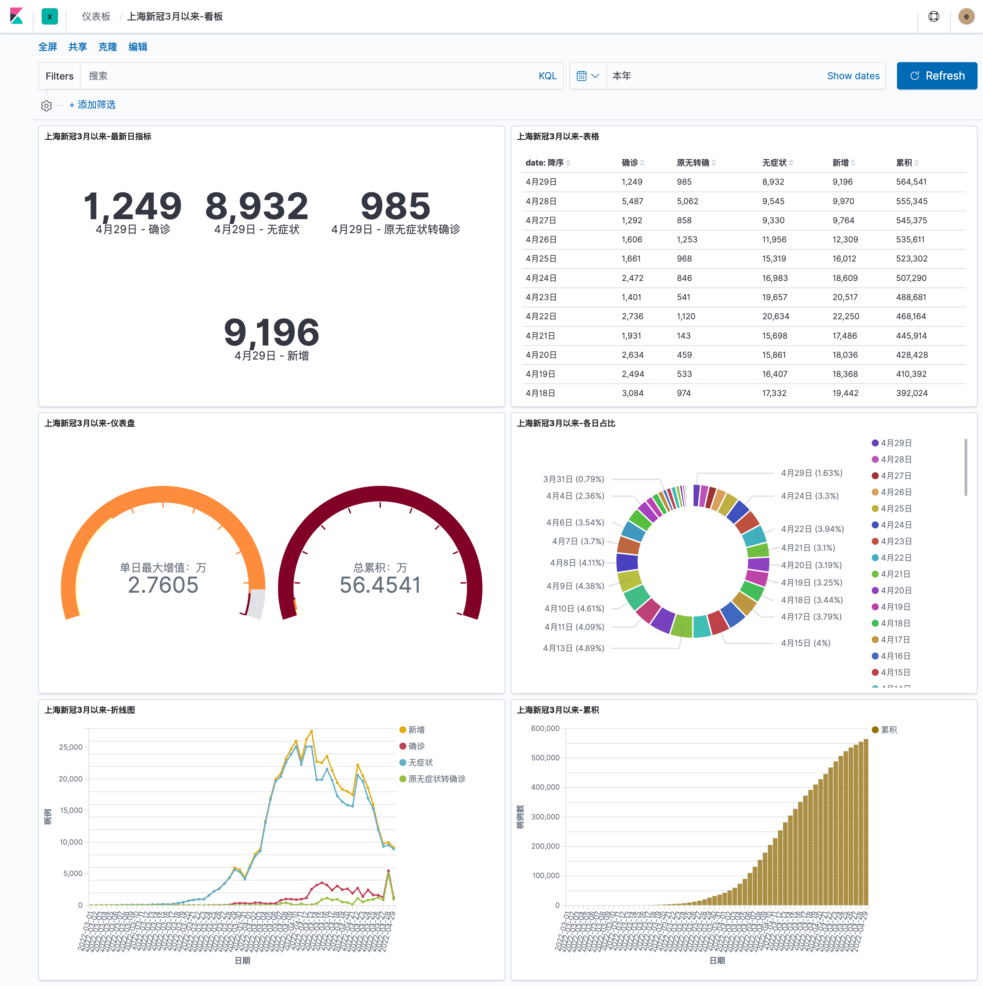Sort table by 原无转确 column arrows
This screenshot has width=983, height=986.
(714, 163)
